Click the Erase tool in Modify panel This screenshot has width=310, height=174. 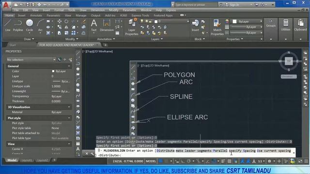pyautogui.click(x=84, y=21)
